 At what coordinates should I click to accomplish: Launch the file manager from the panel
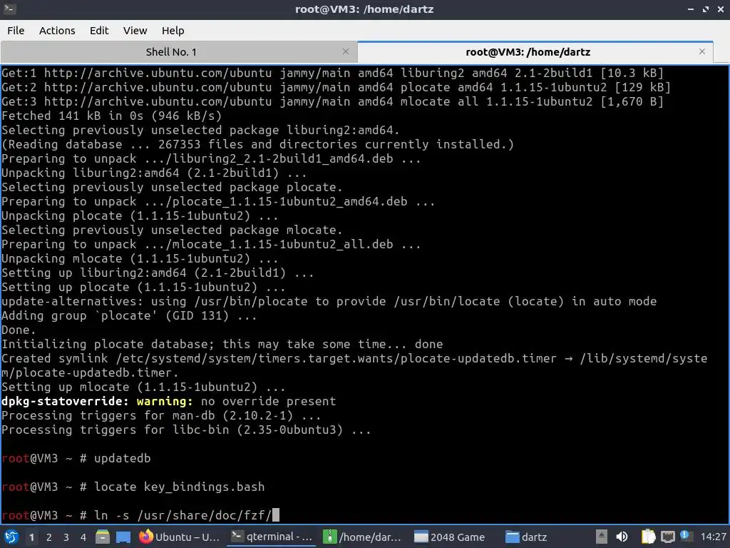(103, 537)
